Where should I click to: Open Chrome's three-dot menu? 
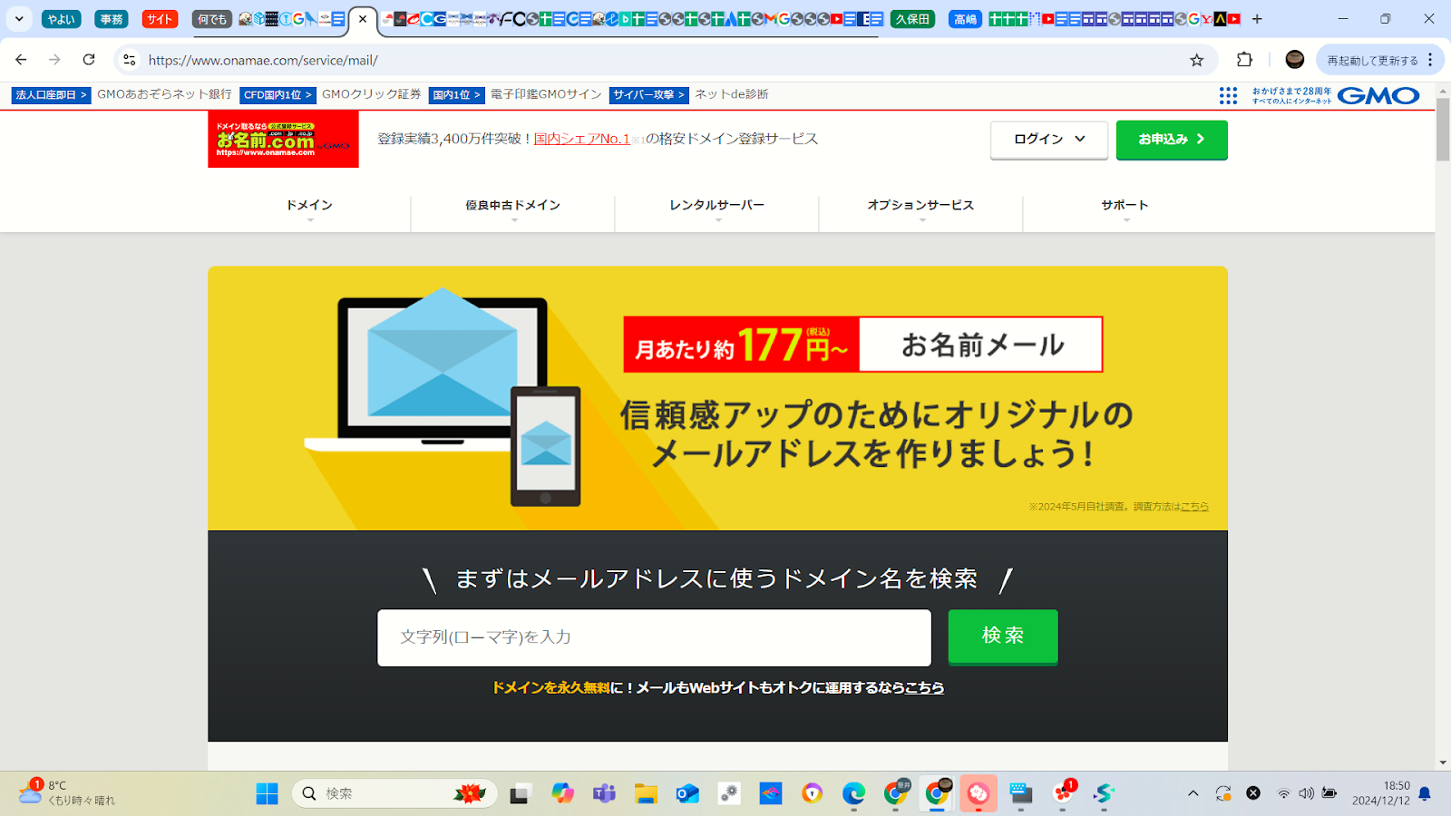pos(1430,60)
